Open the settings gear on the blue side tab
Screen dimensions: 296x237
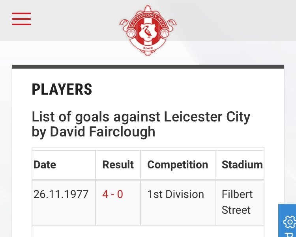click(290, 222)
